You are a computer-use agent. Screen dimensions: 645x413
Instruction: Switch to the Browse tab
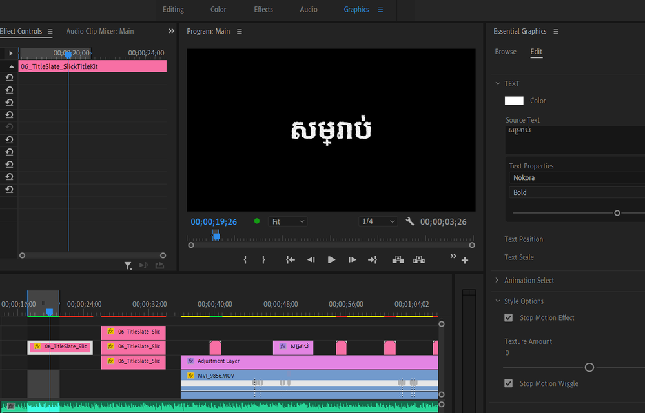[x=506, y=52]
